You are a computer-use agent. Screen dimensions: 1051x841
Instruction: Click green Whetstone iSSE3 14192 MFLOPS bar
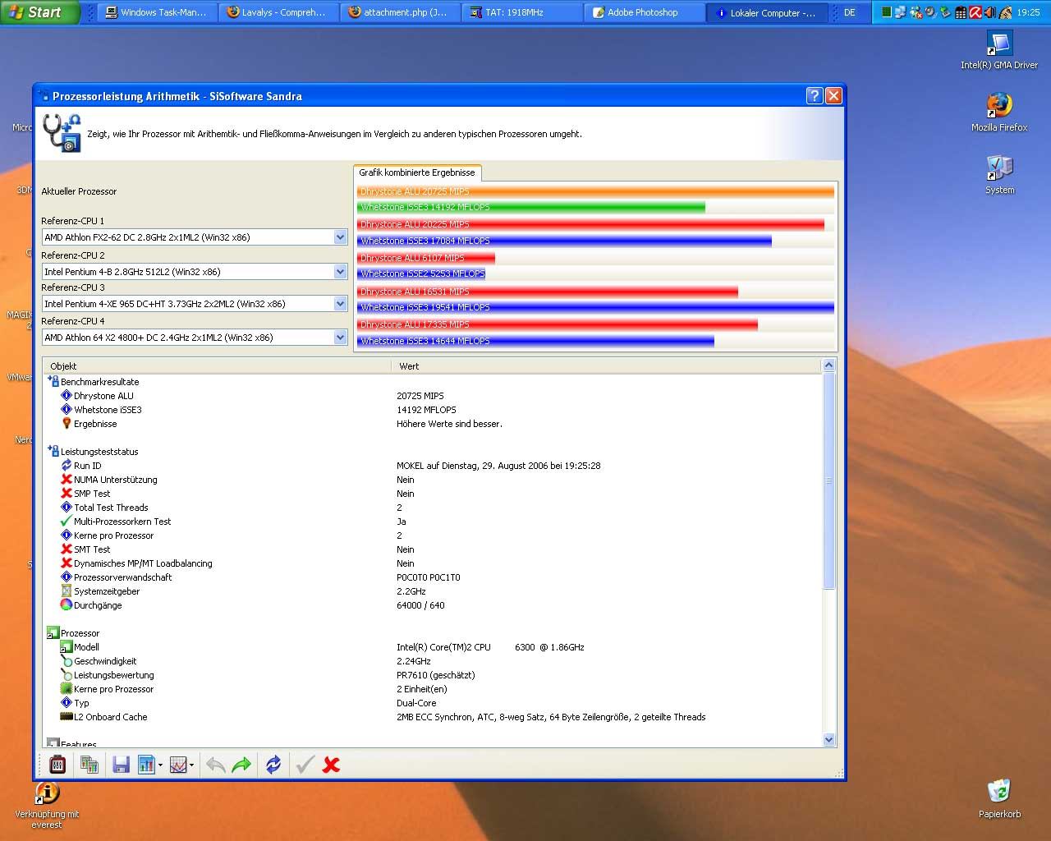[531, 207]
